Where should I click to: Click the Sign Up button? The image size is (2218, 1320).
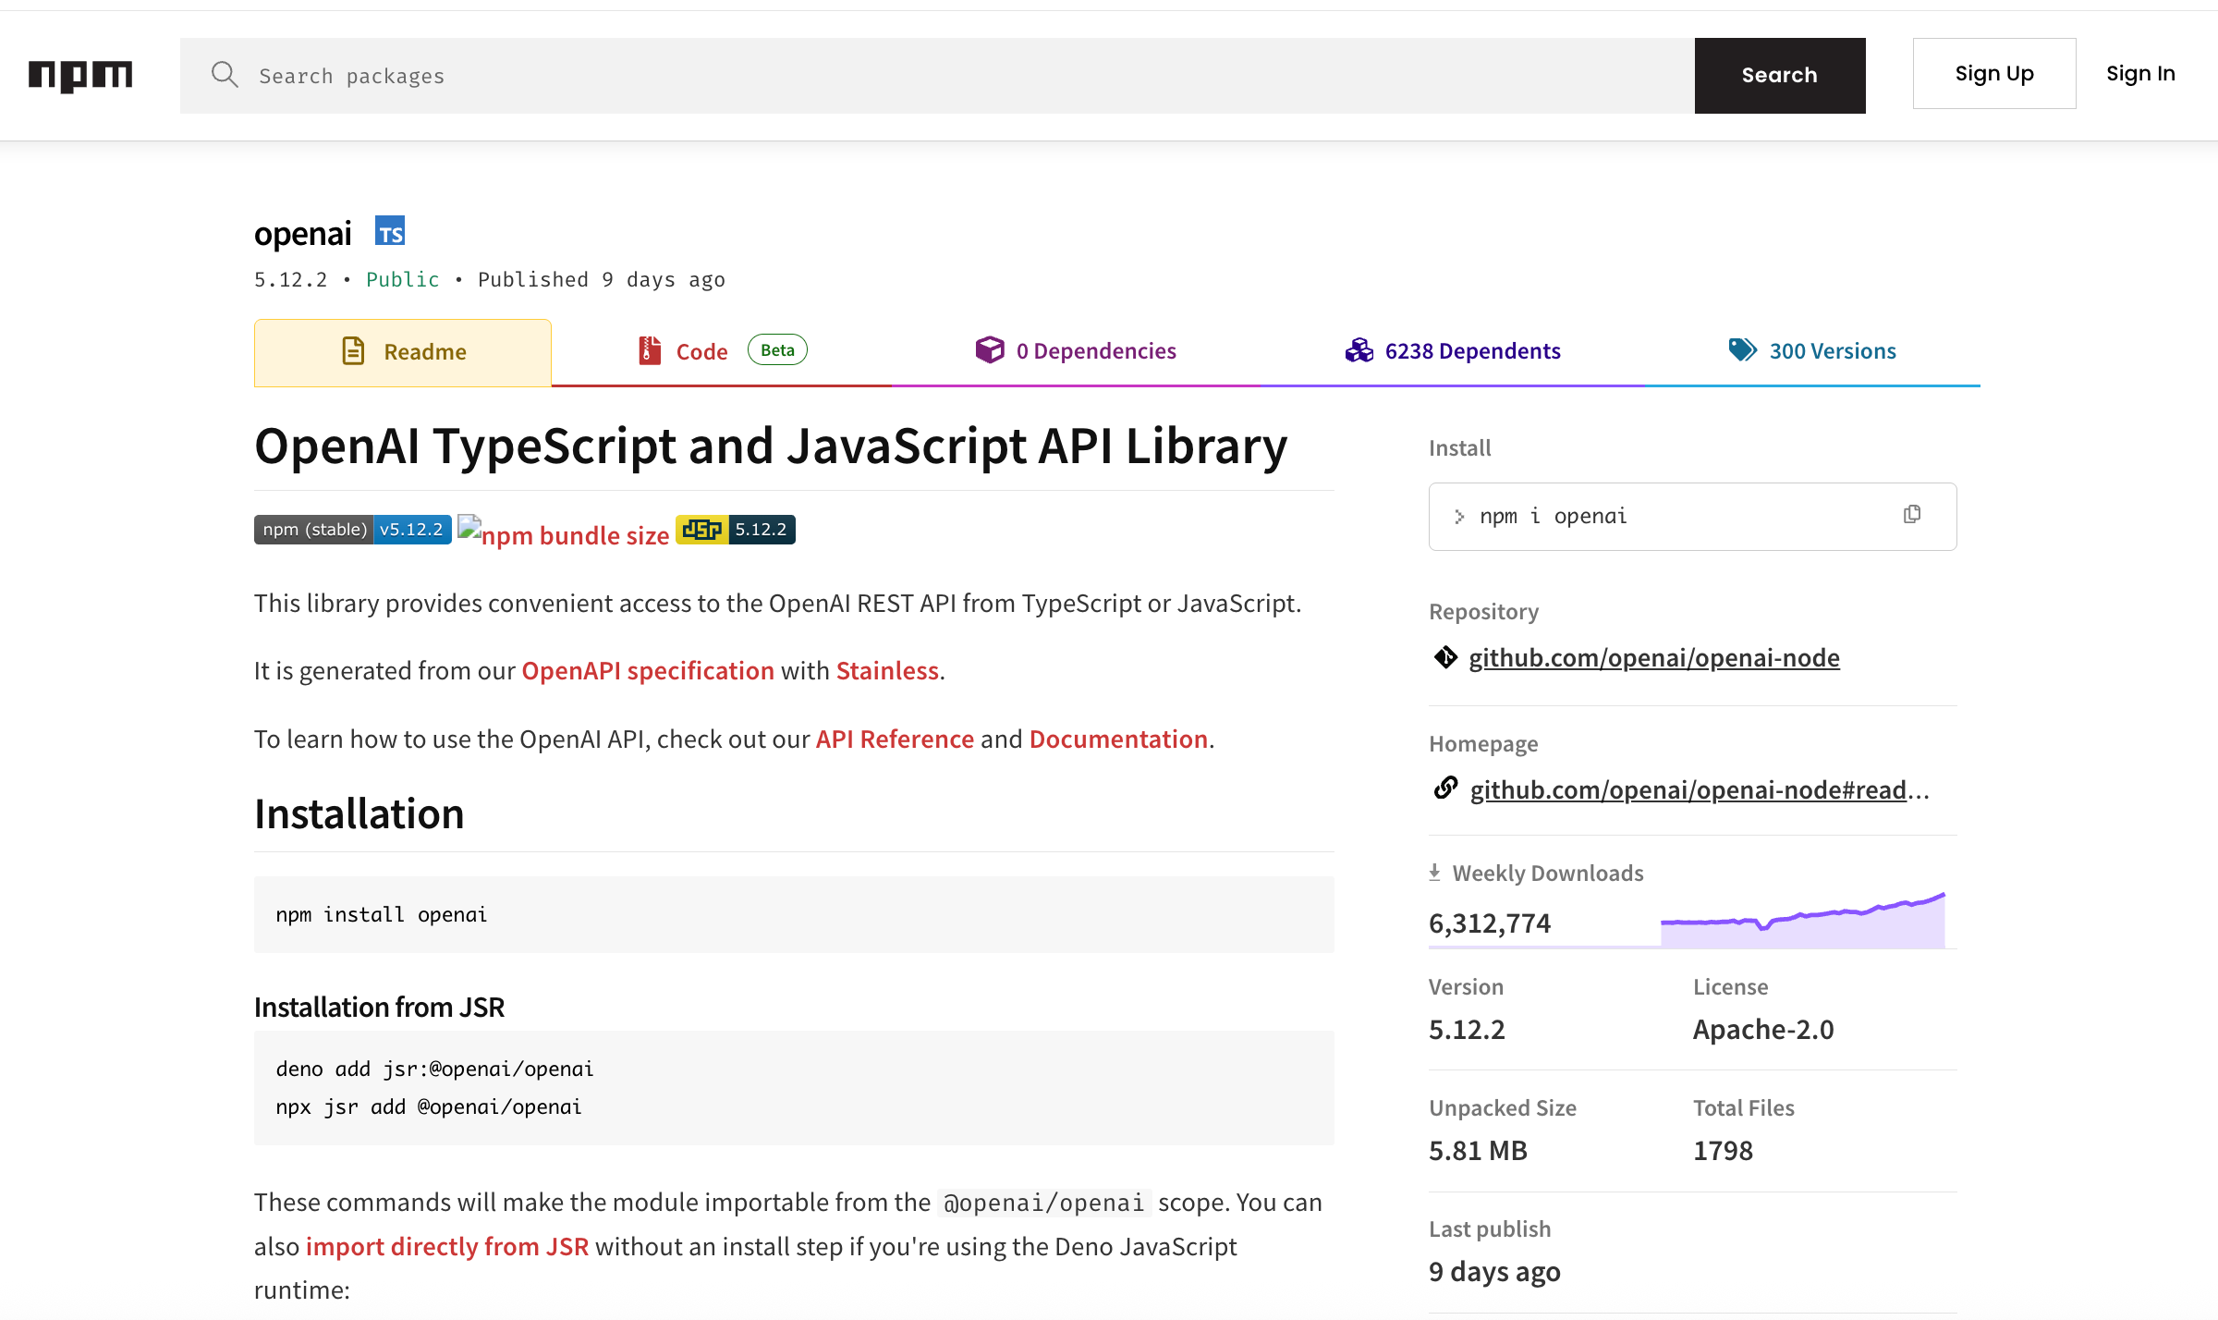point(1993,73)
